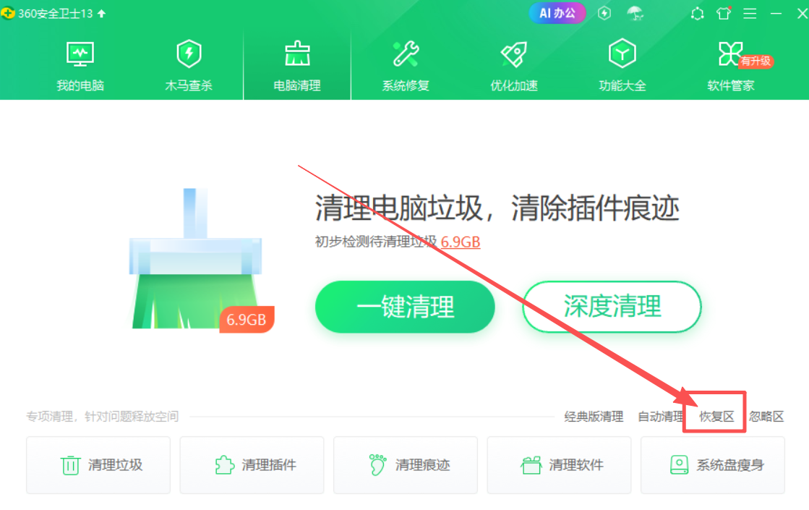
Task: Click the lightning hexagon icon in title bar
Action: [604, 13]
